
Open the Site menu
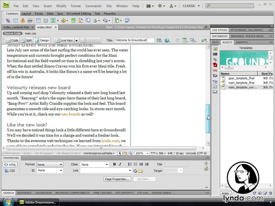point(109,6)
